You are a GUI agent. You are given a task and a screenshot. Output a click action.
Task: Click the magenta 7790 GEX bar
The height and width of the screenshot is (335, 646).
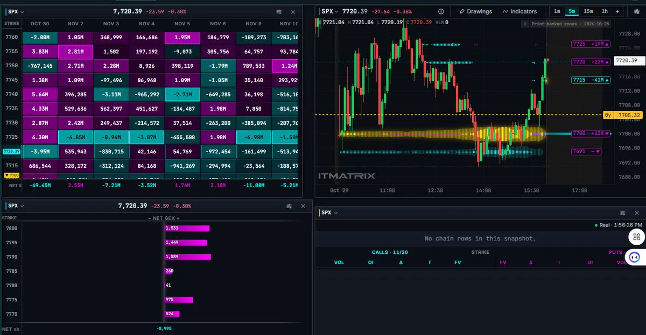click(187, 256)
